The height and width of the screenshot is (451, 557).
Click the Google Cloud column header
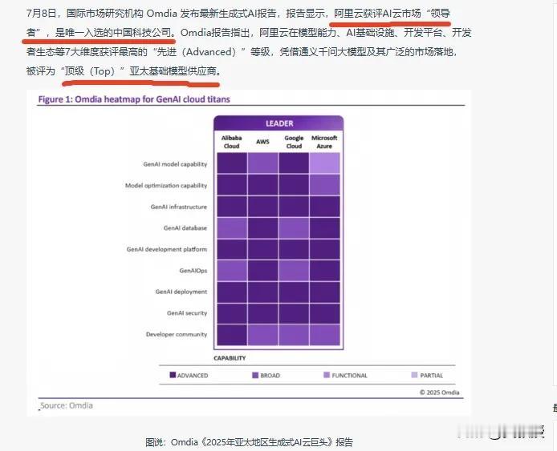294,142
